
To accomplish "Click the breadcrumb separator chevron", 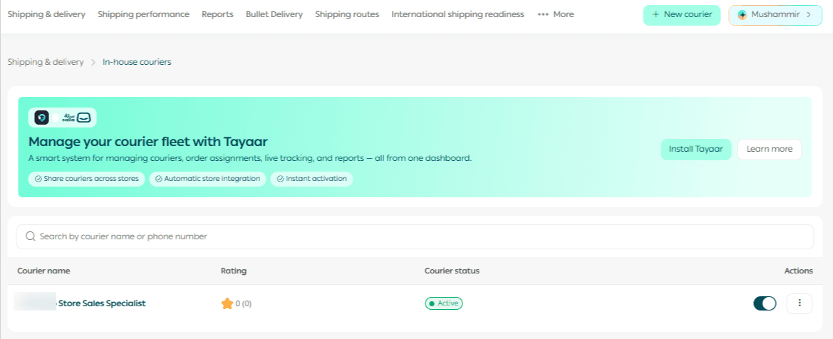I will point(93,62).
